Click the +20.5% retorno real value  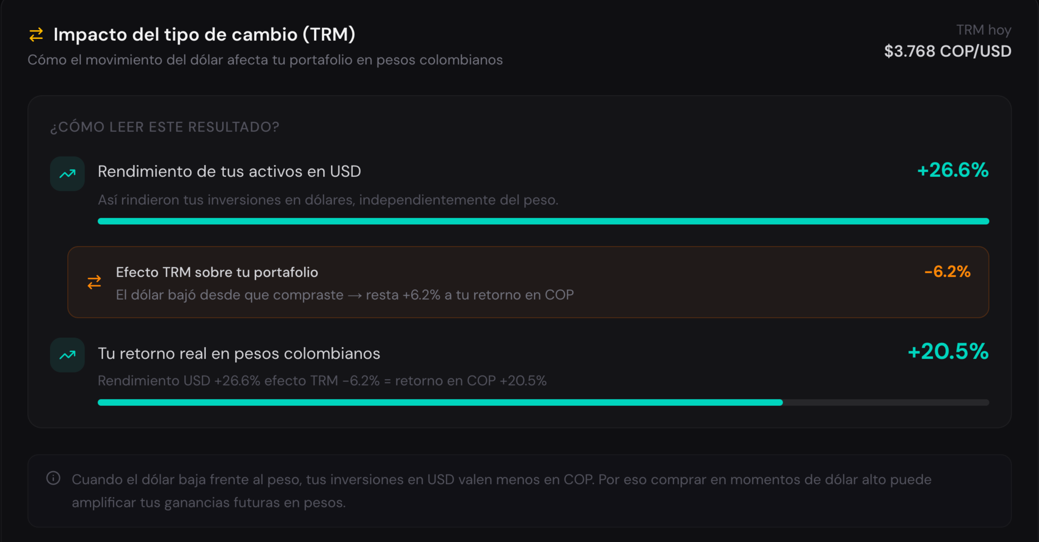click(947, 353)
